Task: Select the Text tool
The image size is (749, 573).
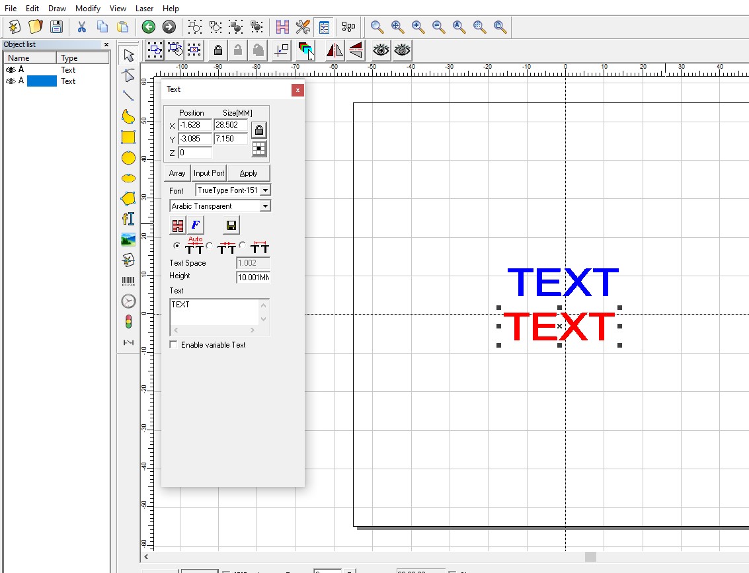Action: (128, 219)
